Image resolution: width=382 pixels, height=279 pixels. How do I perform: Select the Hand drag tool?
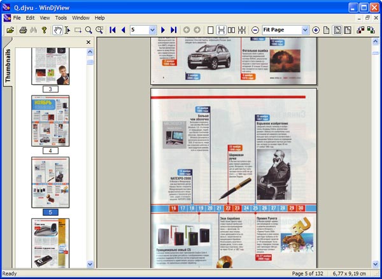pyautogui.click(x=57, y=30)
